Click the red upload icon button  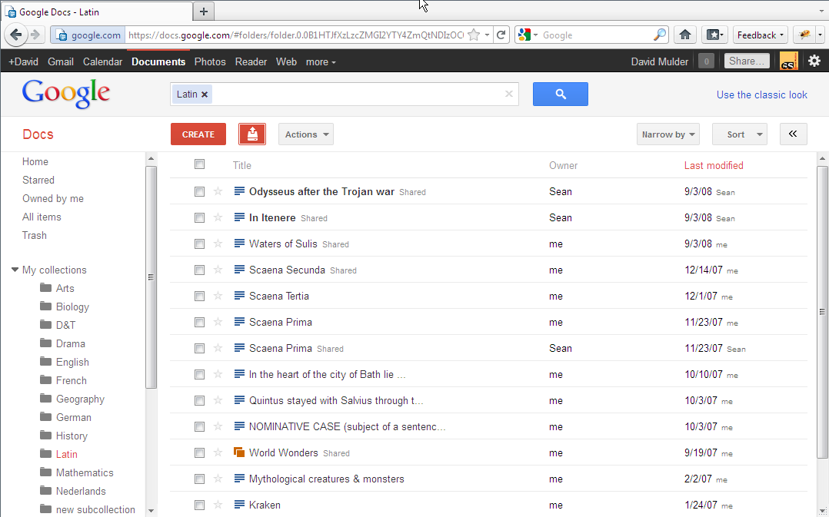click(252, 134)
